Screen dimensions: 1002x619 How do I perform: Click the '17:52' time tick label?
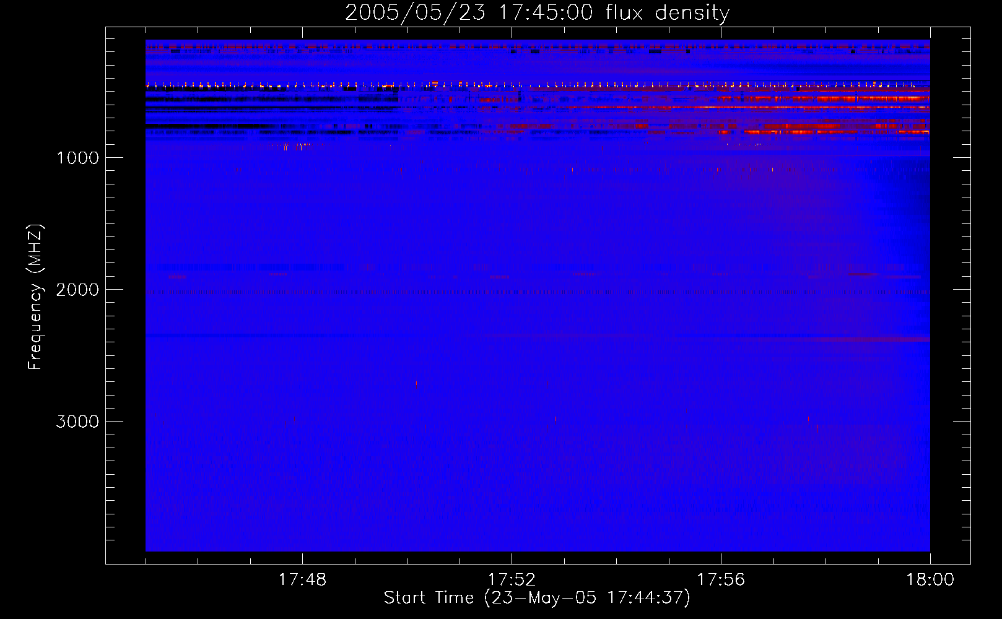tap(512, 580)
